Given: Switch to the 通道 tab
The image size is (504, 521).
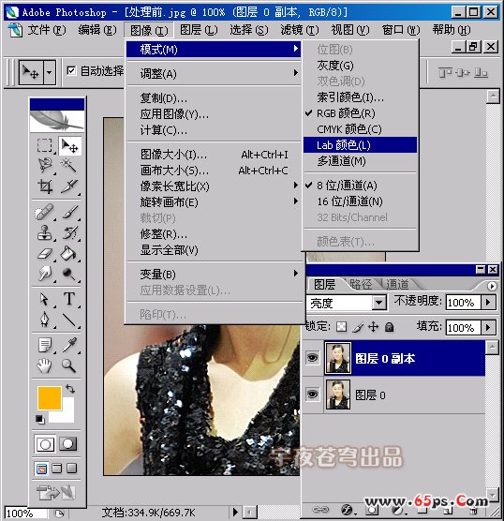Looking at the screenshot, I should (x=397, y=285).
